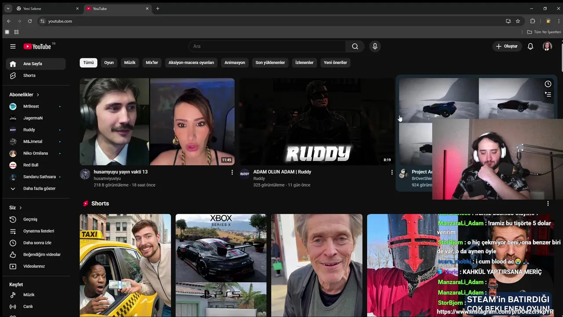563x317 pixels.
Task: Open Shorts shelf three-dot menu
Action: point(548,203)
